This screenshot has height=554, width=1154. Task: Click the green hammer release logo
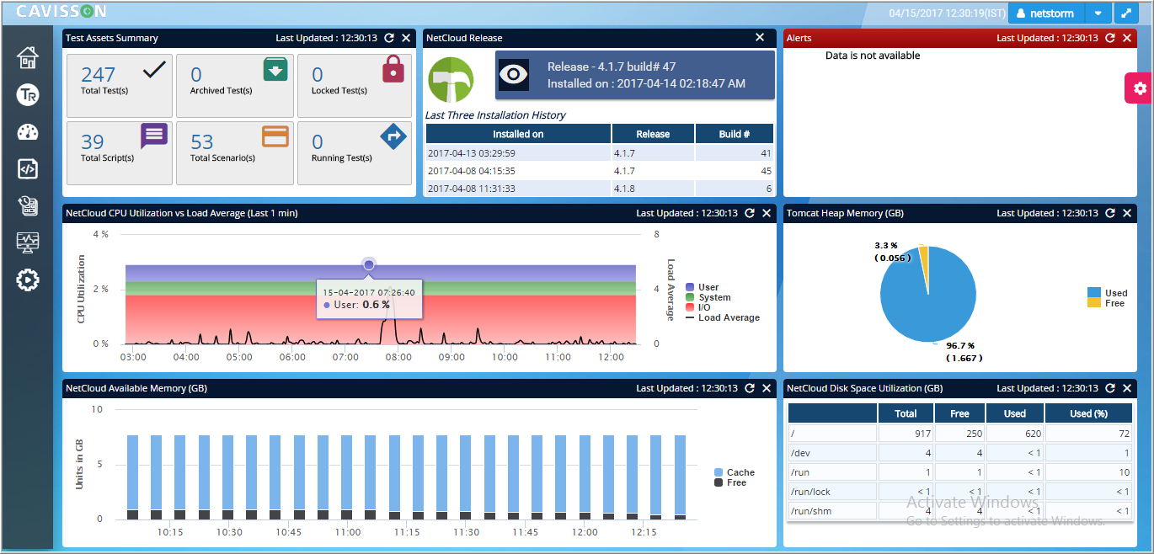451,80
